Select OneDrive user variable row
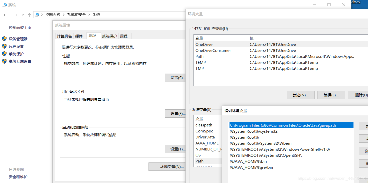Image resolution: width=368 pixels, height=183 pixels. click(x=281, y=45)
